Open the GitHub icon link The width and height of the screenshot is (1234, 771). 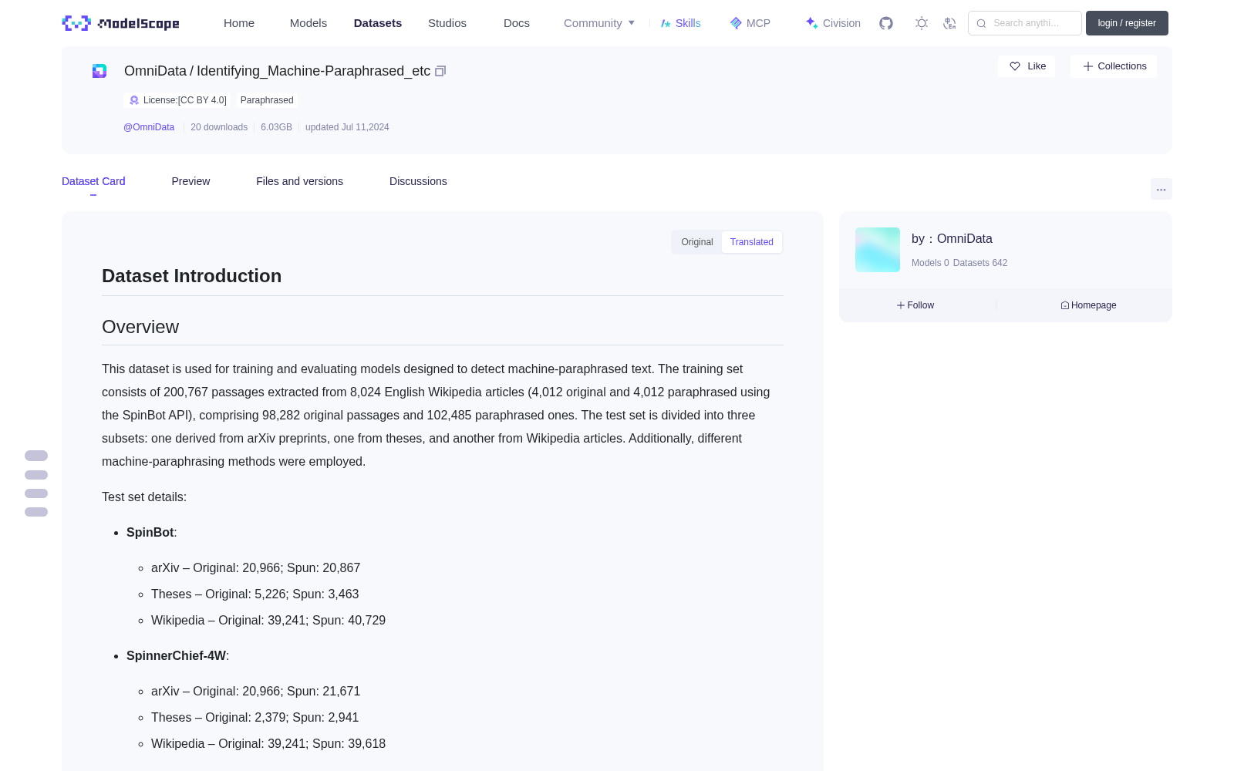tap(886, 23)
